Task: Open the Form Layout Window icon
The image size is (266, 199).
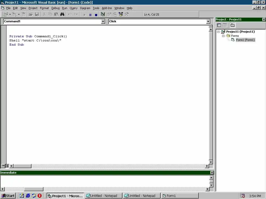Action: (x=115, y=15)
